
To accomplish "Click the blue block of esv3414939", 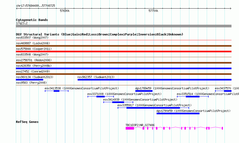I will pyautogui.click(x=118, y=102).
